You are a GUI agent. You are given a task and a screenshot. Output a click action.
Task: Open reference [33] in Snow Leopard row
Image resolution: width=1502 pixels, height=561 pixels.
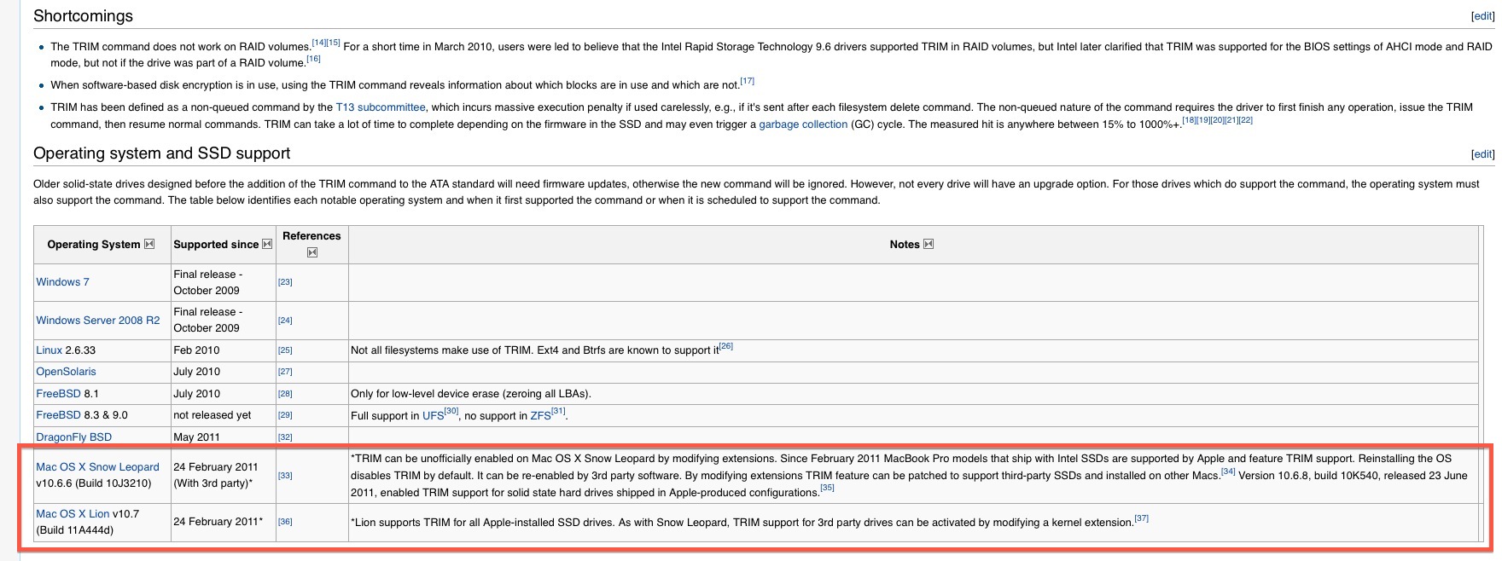pyautogui.click(x=285, y=476)
